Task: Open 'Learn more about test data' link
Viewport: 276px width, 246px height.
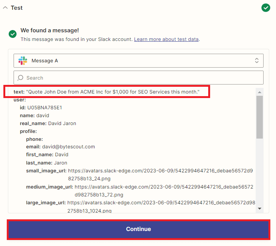Action: tap(166, 39)
